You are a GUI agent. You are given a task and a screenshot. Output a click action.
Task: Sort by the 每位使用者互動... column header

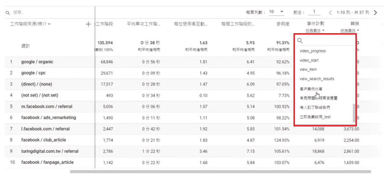[191, 24]
